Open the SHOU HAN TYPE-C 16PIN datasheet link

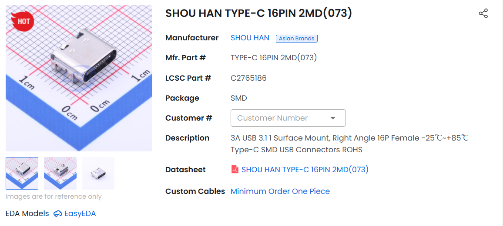(305, 170)
